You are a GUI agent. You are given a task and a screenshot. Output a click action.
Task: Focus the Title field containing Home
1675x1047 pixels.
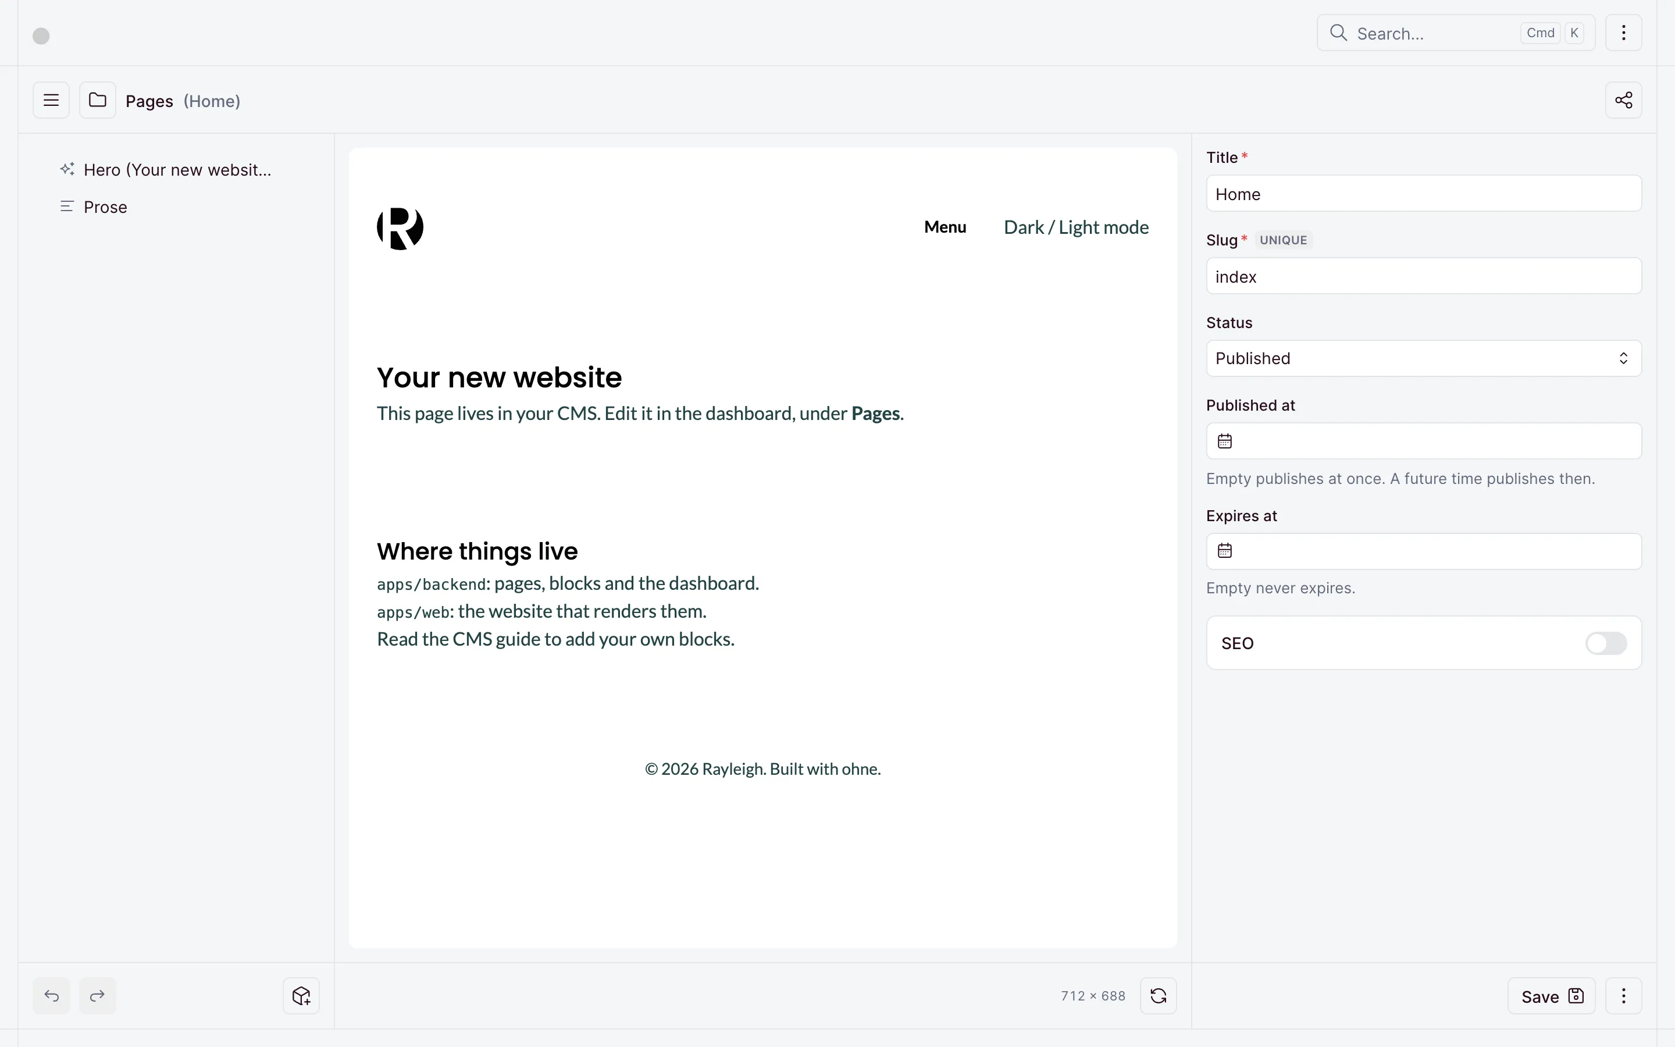[1424, 194]
